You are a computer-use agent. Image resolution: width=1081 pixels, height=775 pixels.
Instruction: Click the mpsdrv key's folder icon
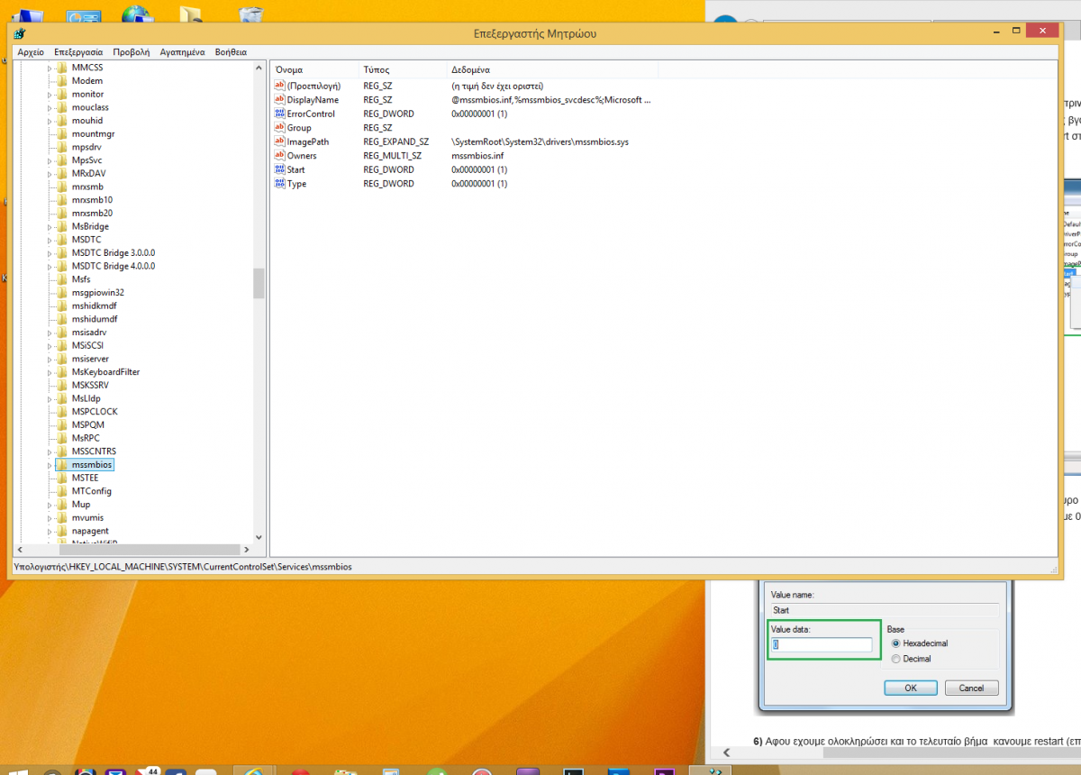tap(62, 147)
